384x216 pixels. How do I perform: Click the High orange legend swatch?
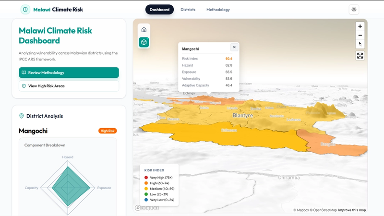tap(146, 183)
